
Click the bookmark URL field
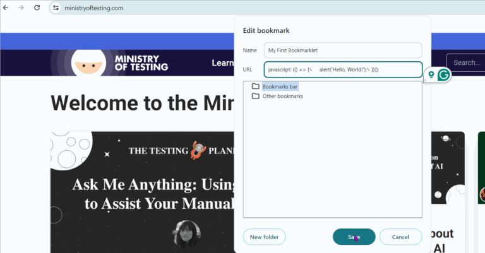(343, 69)
